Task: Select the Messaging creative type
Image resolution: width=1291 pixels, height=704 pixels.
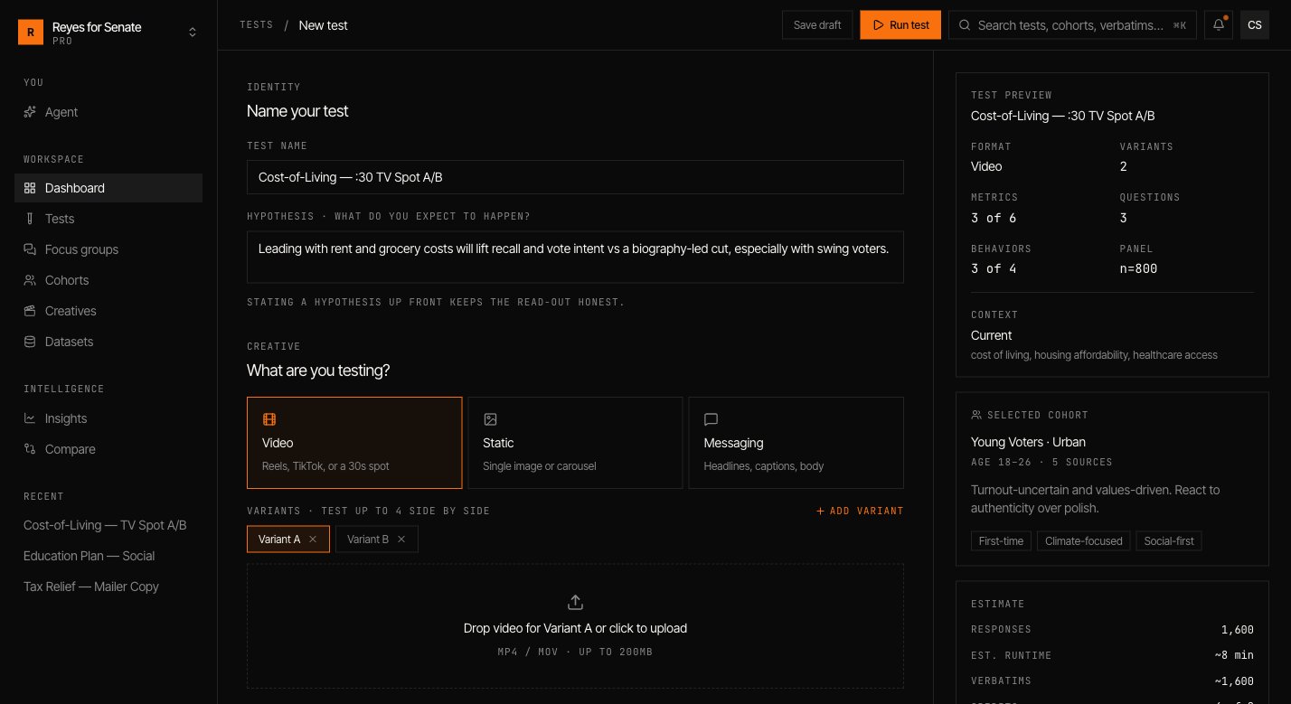Action: [x=796, y=443]
